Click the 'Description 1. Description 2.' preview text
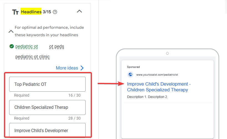This screenshot has height=139, width=227. [147, 97]
